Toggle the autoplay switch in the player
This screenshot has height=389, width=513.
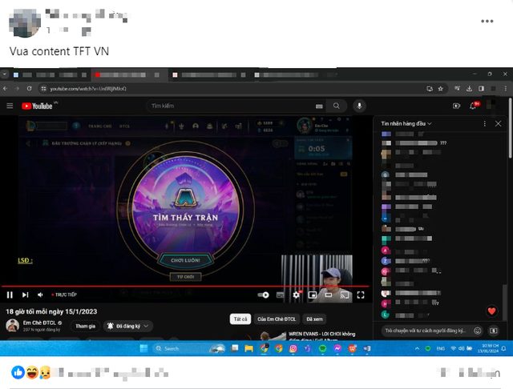point(265,295)
